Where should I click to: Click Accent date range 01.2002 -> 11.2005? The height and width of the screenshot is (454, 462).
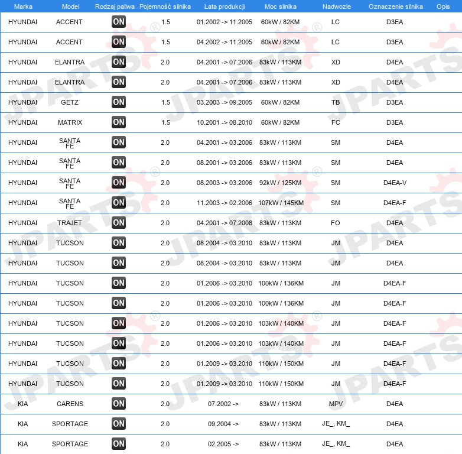click(x=225, y=22)
